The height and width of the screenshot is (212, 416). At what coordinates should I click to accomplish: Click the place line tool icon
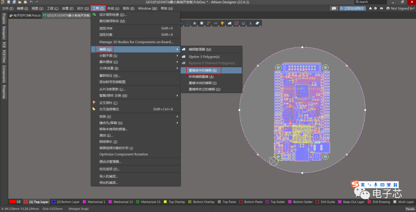click(x=237, y=23)
